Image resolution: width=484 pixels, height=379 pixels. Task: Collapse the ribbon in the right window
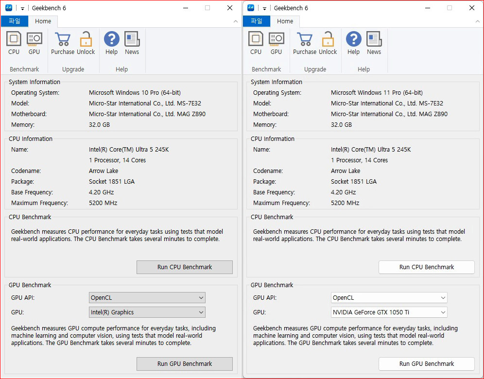[x=478, y=21]
